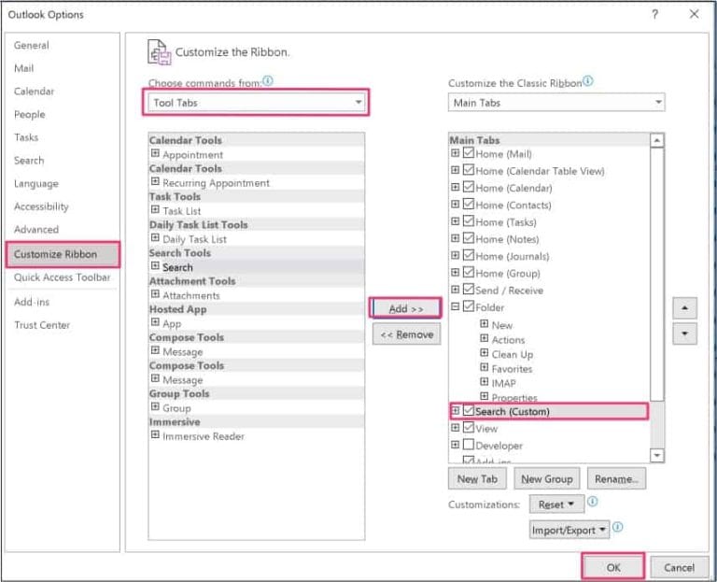717x582 pixels.
Task: Click the Help question mark in title bar
Action: point(654,14)
